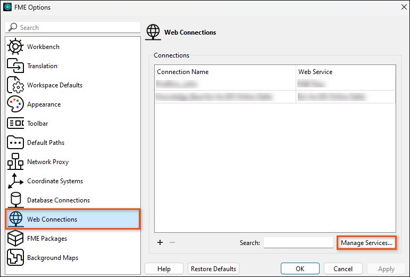Screen dimensions: 410x277
Task: Click the Database Connections cylinder icon
Action: pyautogui.click(x=15, y=200)
